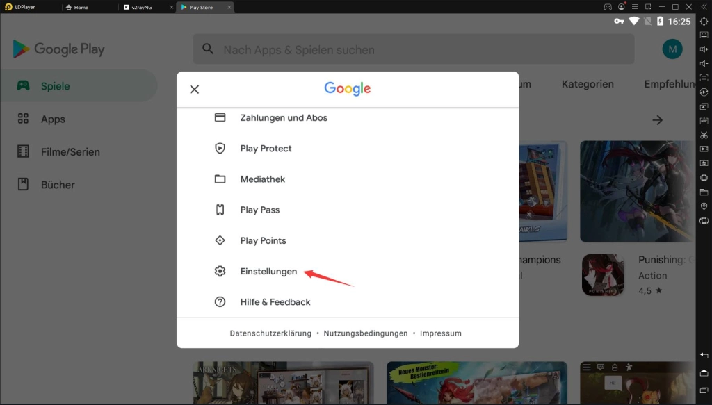Select Spiele in the sidebar
The image size is (712, 405).
[79, 85]
